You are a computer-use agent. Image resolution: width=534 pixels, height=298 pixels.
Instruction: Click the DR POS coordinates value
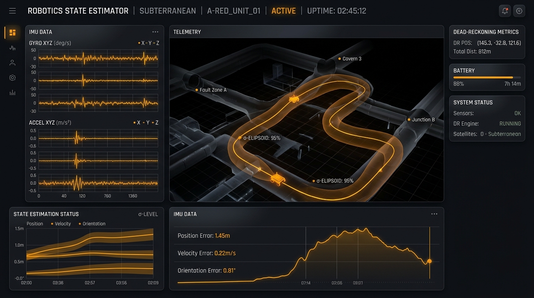coord(499,43)
